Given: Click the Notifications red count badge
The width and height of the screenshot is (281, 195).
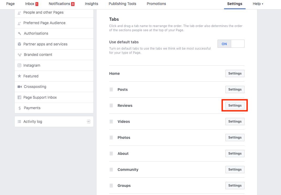Looking at the screenshot, I should (x=73, y=4).
